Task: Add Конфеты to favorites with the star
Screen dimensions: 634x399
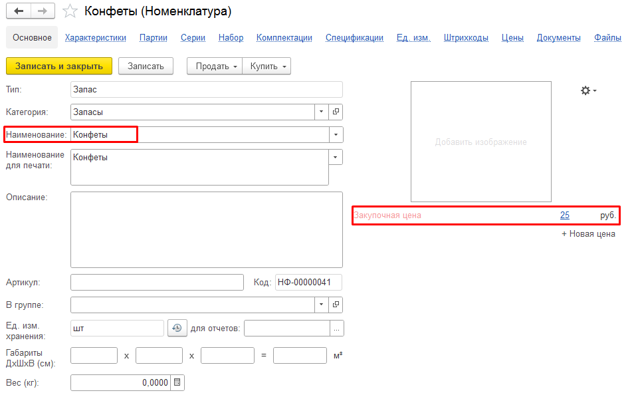Action: [x=70, y=11]
